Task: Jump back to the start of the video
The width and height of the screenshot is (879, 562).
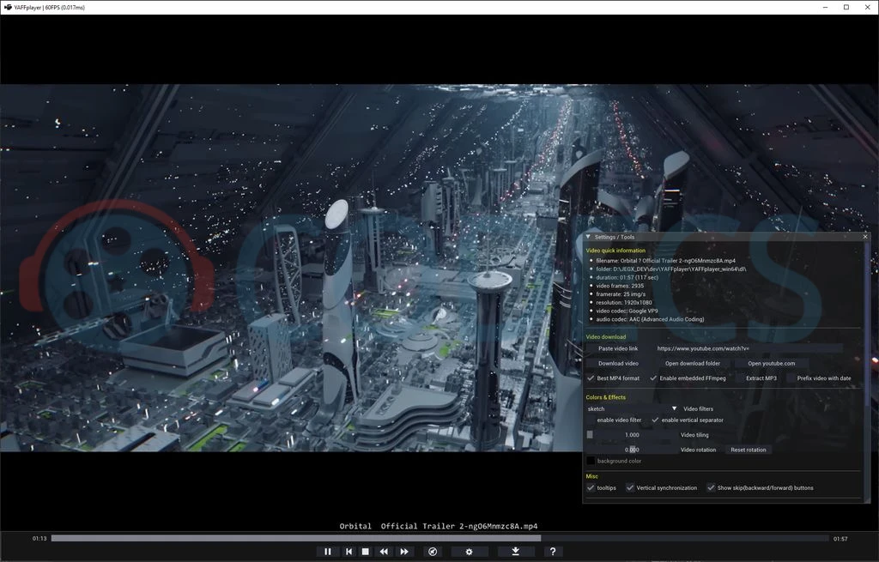Action: coord(349,552)
